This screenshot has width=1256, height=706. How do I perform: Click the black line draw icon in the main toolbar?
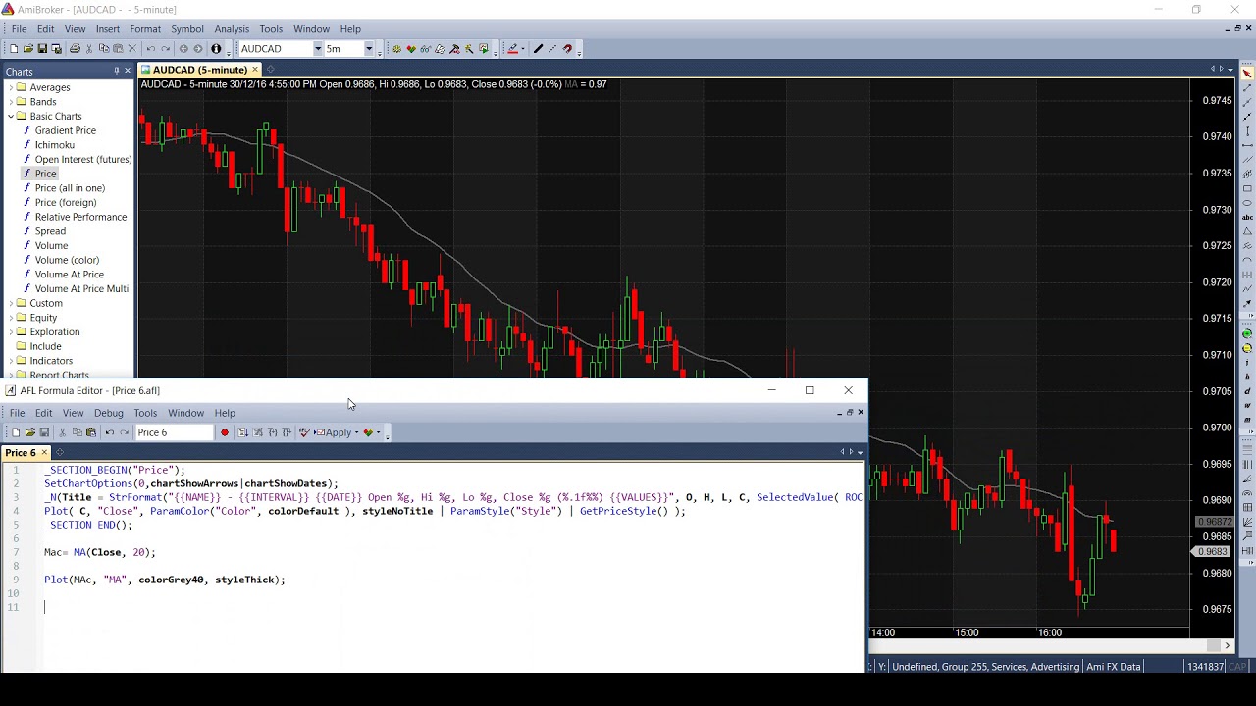(x=539, y=49)
